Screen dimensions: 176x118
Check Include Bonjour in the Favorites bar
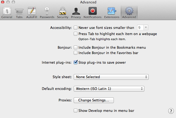pos(76,53)
